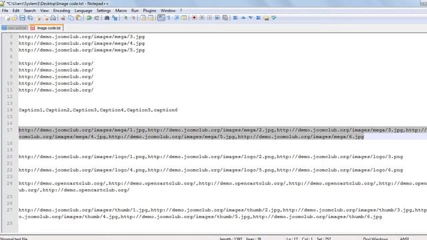
Task: Select the Image code.txt tab
Action: pos(46,28)
